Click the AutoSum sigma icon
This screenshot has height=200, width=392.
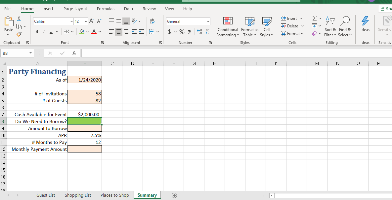click(x=315, y=18)
